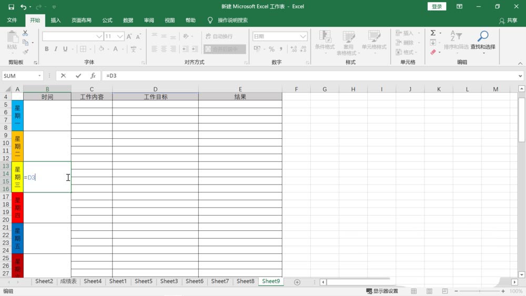Click the Increase Decimal icon
The width and height of the screenshot is (526, 296).
tap(294, 49)
